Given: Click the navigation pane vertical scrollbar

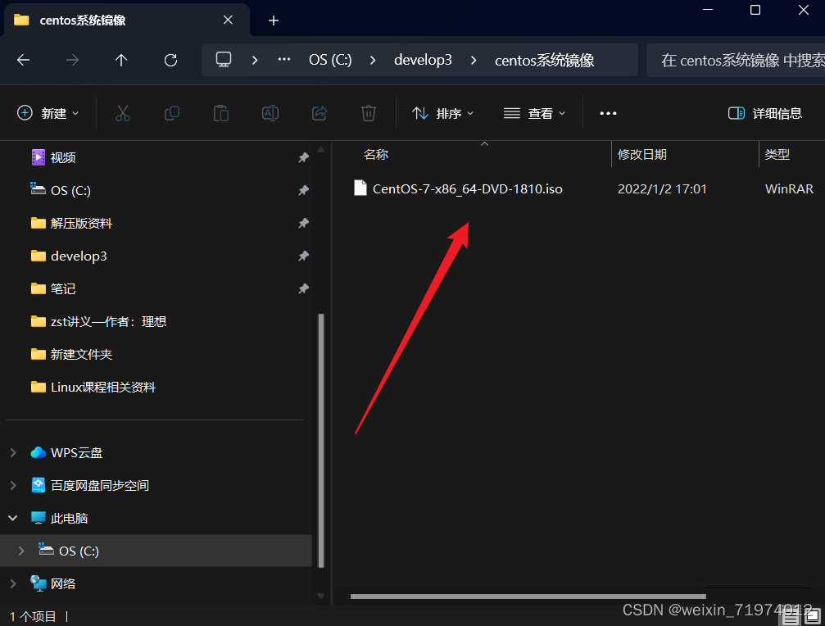Looking at the screenshot, I should pyautogui.click(x=321, y=440).
